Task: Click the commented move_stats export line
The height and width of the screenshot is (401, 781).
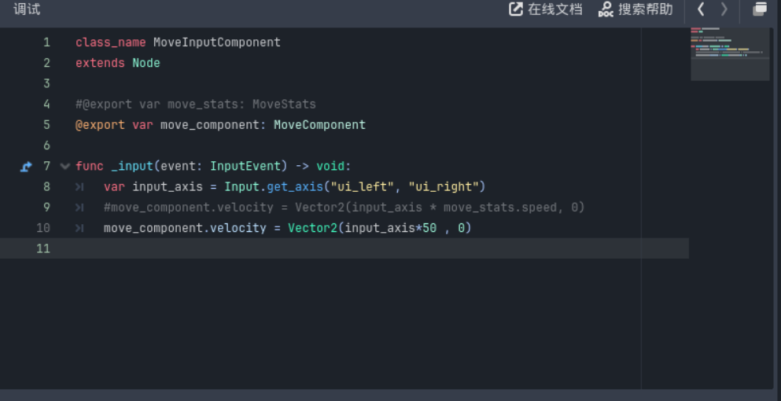Action: tap(196, 105)
